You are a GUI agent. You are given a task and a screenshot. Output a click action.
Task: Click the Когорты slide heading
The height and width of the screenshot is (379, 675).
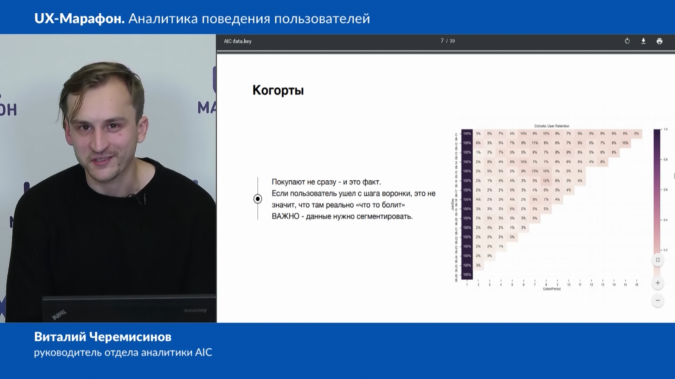(278, 90)
